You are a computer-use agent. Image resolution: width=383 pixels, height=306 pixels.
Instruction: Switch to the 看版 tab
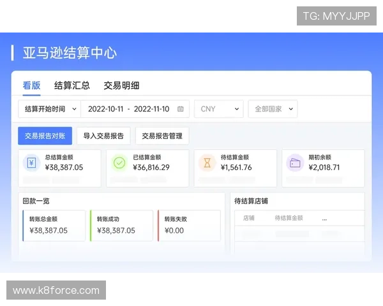31,85
